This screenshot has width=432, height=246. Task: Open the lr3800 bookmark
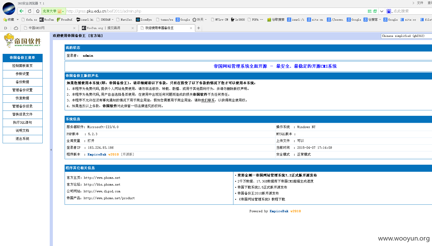238,20
